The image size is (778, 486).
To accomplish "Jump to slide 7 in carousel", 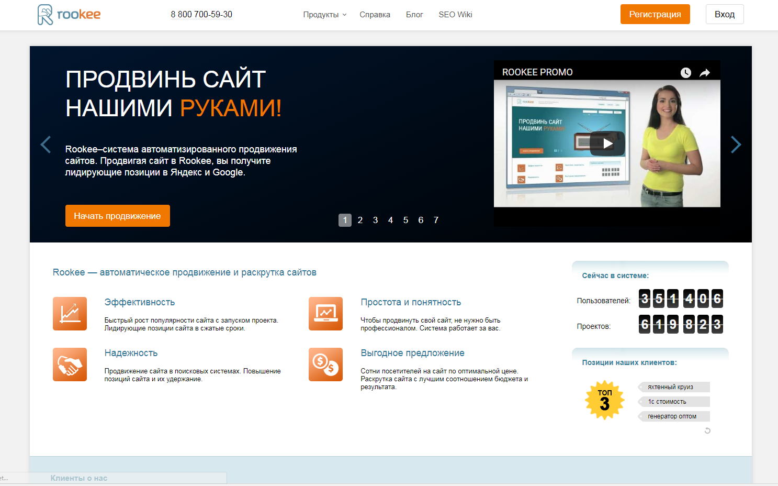I will [x=436, y=220].
